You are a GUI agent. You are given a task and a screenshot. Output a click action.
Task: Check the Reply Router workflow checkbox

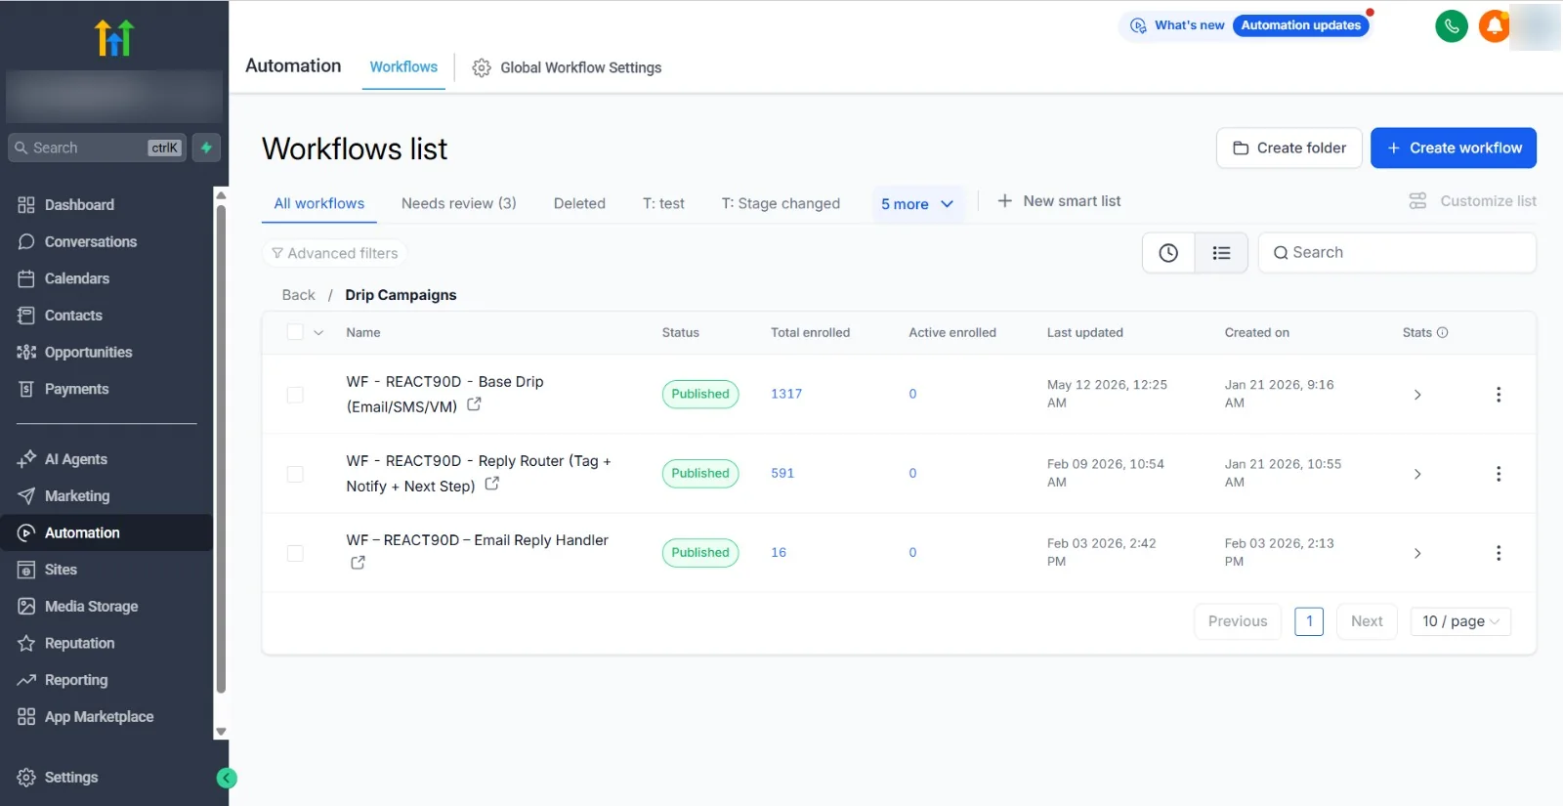(x=295, y=474)
